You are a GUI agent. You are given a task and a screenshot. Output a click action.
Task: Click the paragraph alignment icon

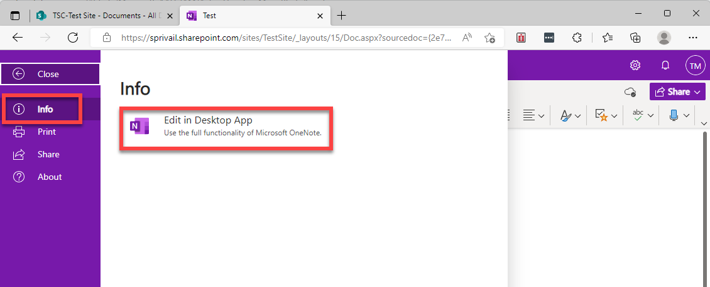(529, 116)
